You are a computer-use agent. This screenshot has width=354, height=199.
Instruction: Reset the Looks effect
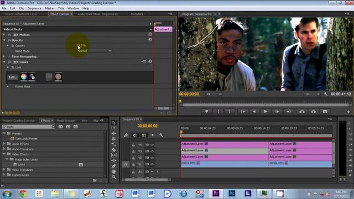150,61
